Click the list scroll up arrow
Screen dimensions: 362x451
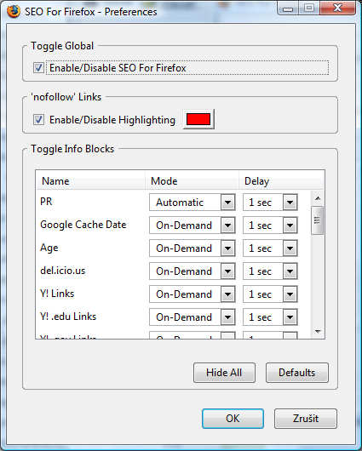(x=318, y=198)
